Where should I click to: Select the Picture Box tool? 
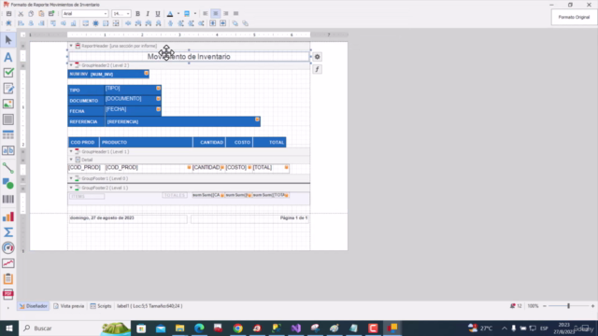8,104
